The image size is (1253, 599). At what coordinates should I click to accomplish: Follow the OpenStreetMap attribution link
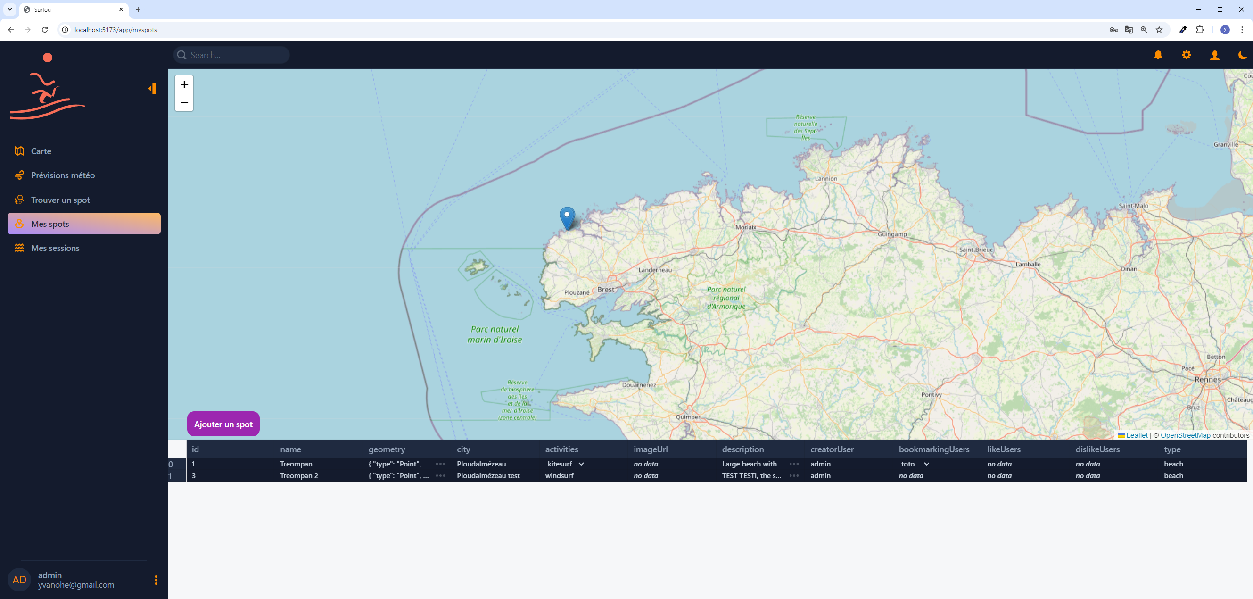[1185, 435]
